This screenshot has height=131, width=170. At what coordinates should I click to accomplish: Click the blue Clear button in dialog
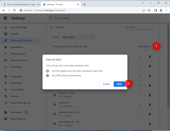pos(119,84)
